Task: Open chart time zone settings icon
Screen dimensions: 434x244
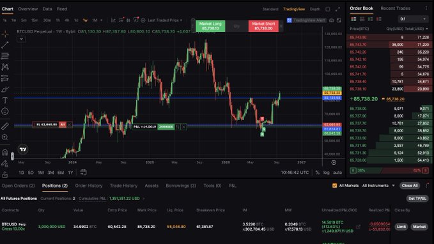Action: point(334,162)
